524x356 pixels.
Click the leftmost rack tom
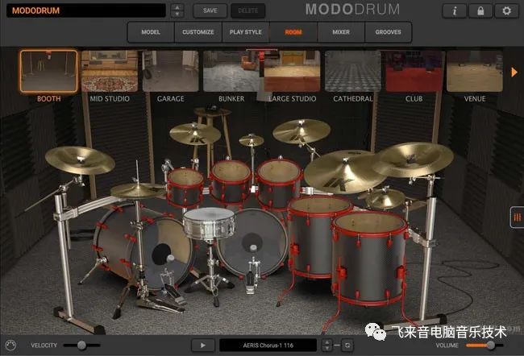185,187
